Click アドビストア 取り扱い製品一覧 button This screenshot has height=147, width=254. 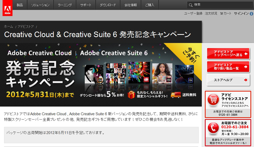click(x=228, y=67)
